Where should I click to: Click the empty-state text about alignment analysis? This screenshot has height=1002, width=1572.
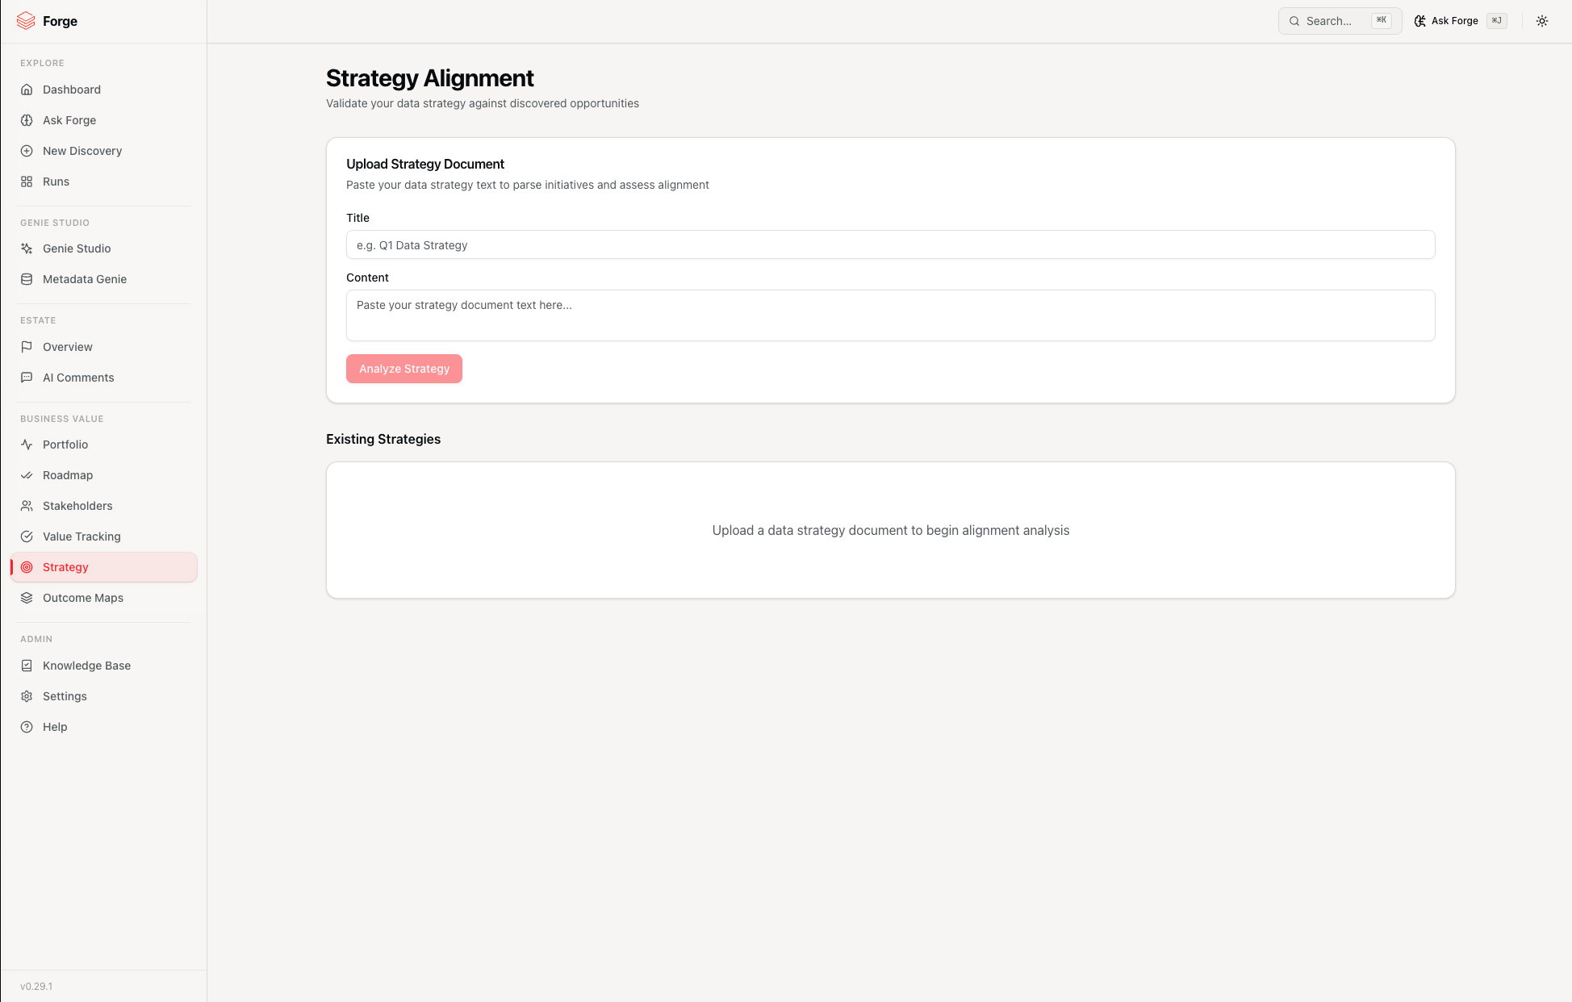tap(891, 530)
